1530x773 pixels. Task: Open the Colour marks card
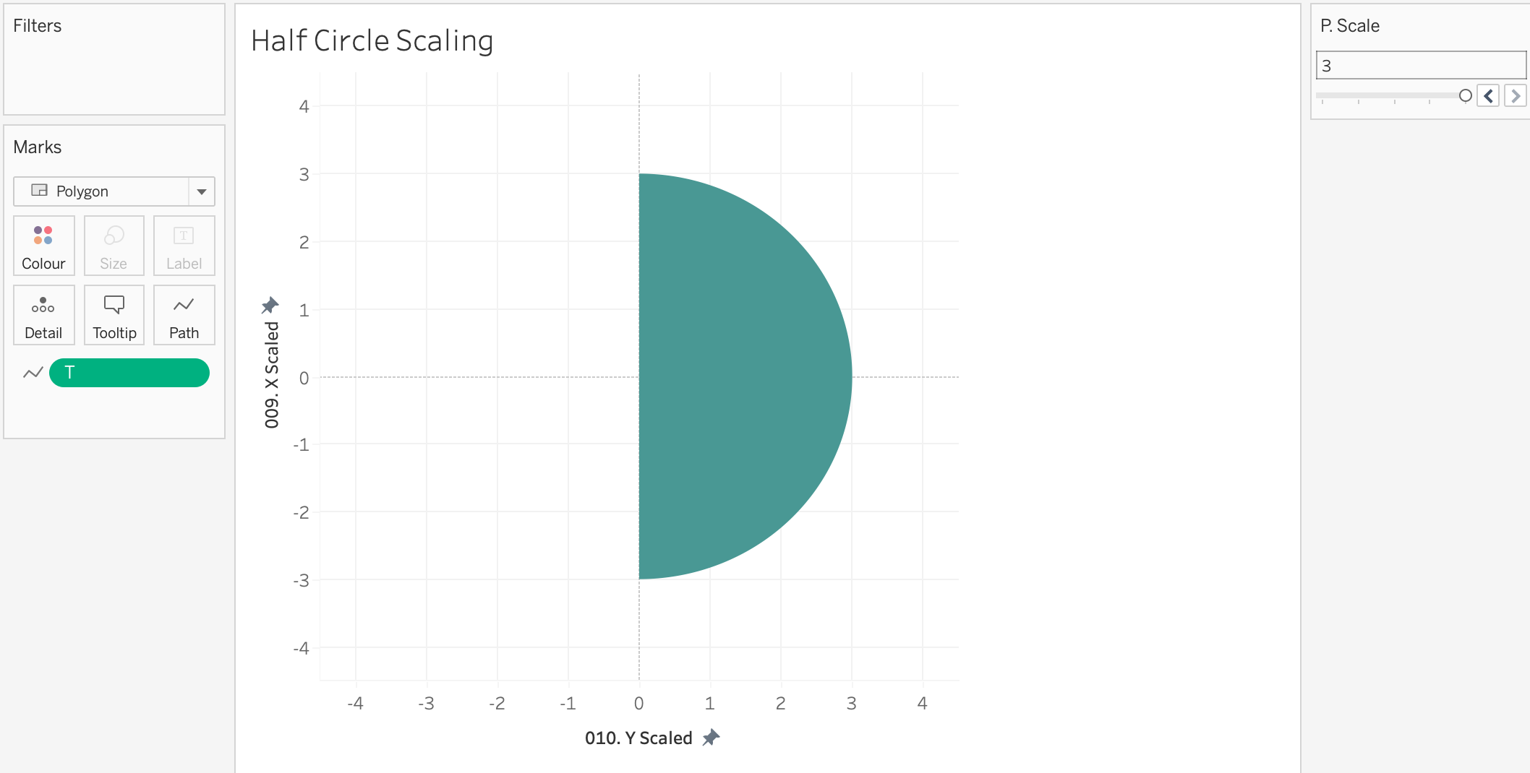[x=43, y=246]
